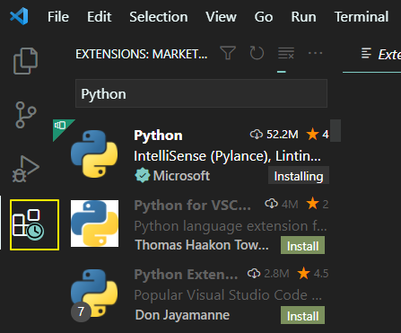Click the Popular Visual Studio Code description
Viewport: 401px width, 333px height.
[x=228, y=295]
